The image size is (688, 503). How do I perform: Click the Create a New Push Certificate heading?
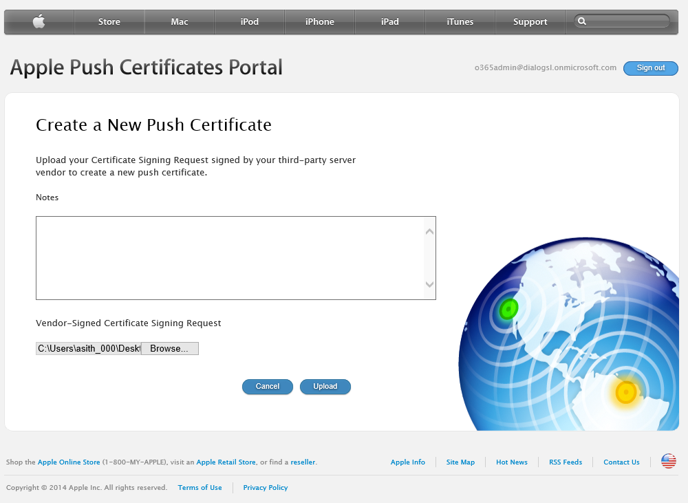153,125
